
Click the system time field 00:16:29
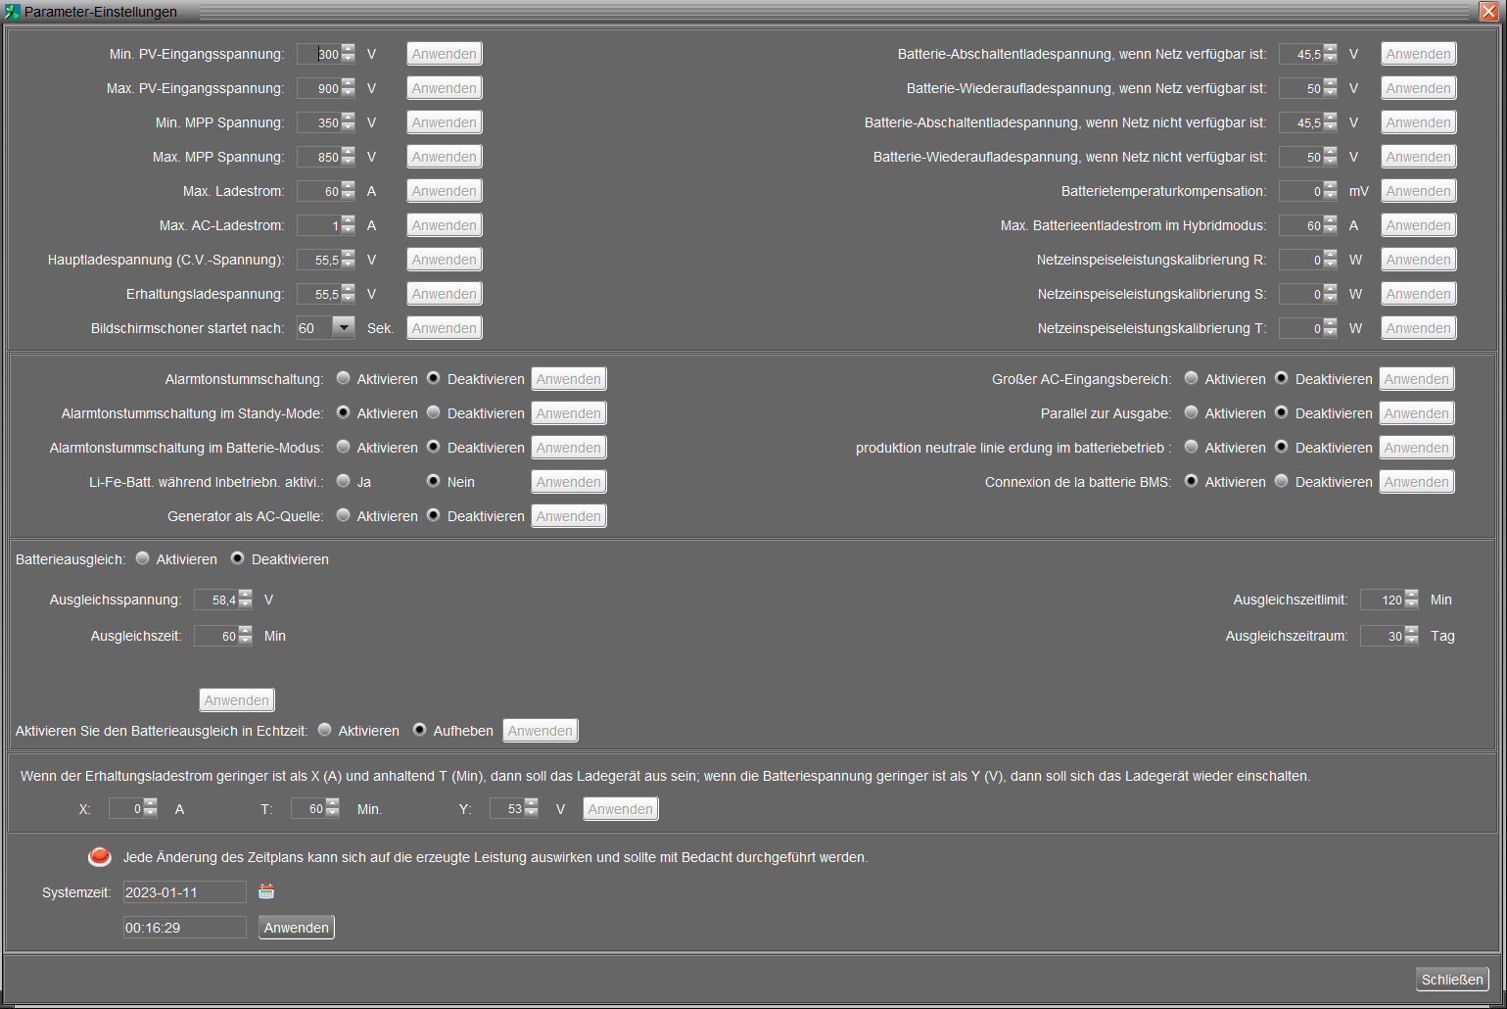(185, 927)
